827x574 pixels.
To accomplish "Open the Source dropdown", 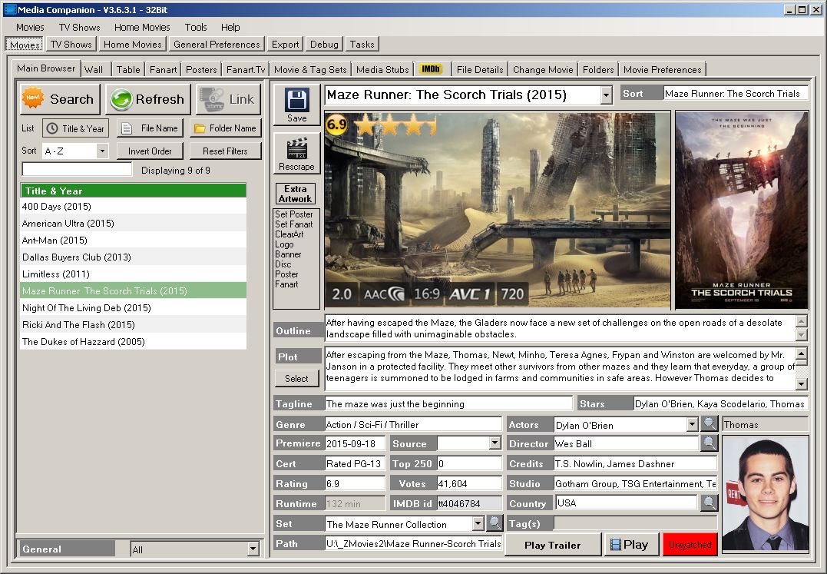I will point(495,443).
